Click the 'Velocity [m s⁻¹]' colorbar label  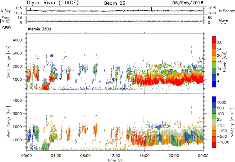coord(232,122)
